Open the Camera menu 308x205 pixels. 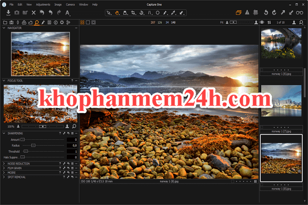[x=70, y=4]
